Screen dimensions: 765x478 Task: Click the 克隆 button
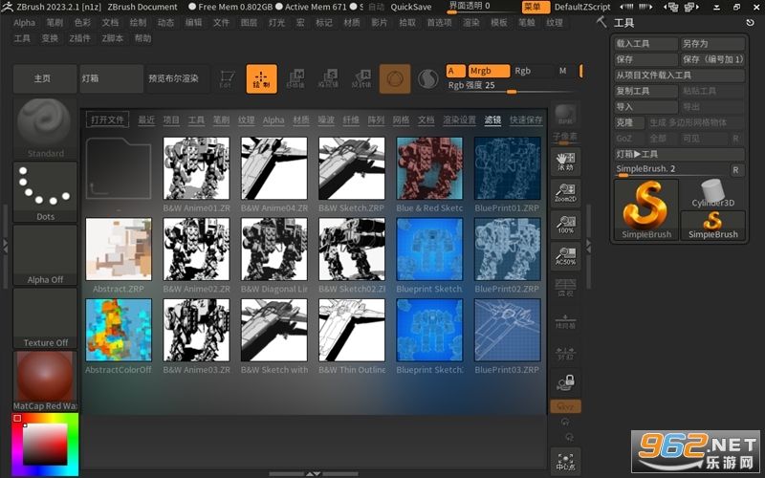tap(629, 122)
